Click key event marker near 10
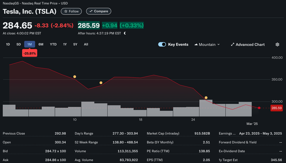This screenshot has height=163, width=286. pyautogui.click(x=75, y=77)
